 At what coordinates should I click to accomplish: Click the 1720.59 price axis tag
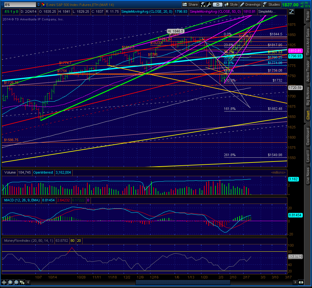(x=295, y=88)
